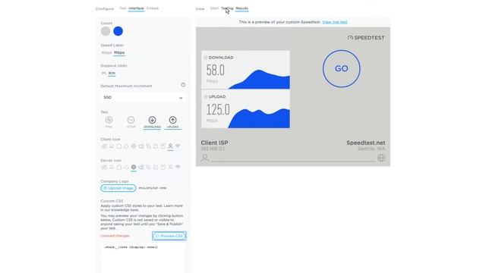
Task: Toggle the Upload test option
Action: pos(173,122)
